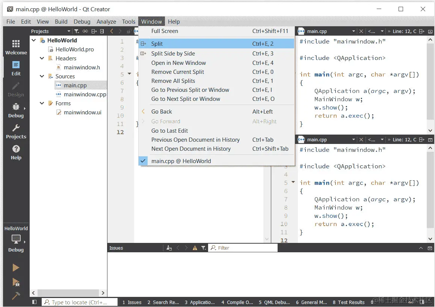Go back using editor toolbar arrow
Image resolution: width=435 pixels, height=307 pixels.
point(112,31)
